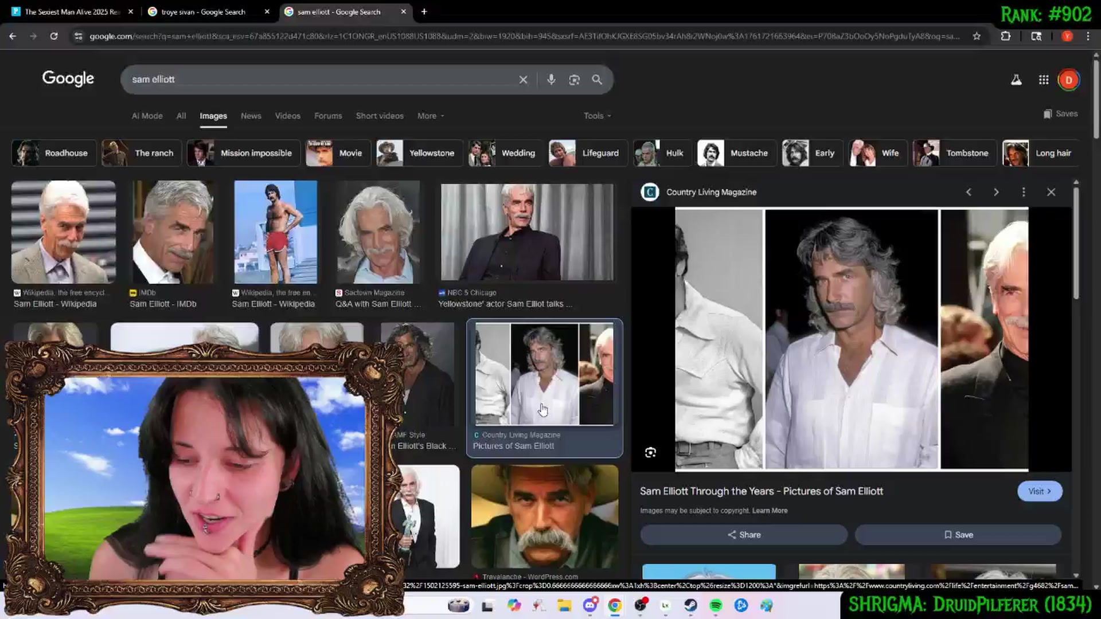Clear the search box with the X icon
The image size is (1101, 619).
click(x=523, y=80)
